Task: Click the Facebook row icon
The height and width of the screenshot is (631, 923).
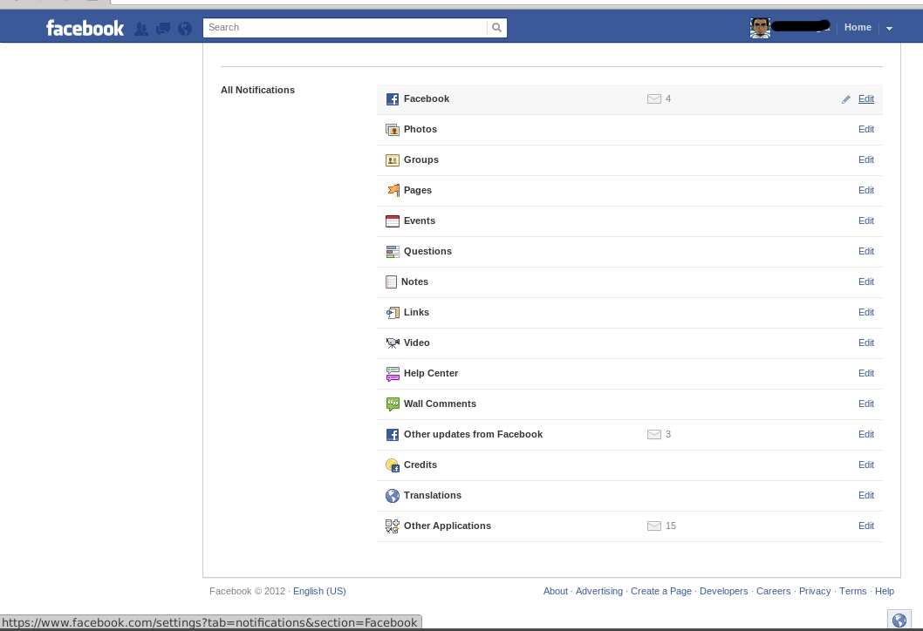Action: pos(393,98)
